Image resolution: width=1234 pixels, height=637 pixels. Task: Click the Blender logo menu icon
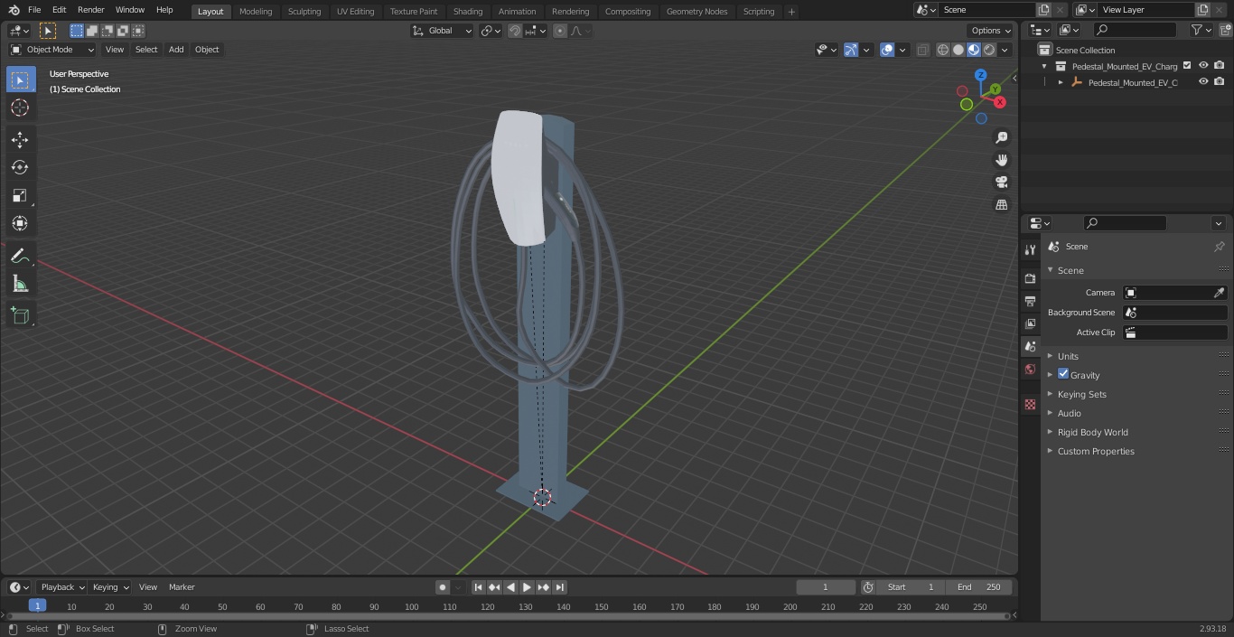14,10
